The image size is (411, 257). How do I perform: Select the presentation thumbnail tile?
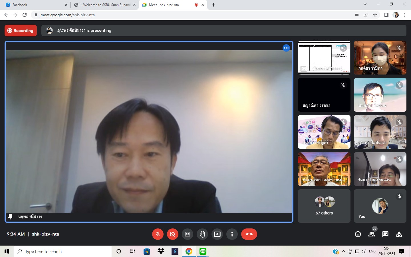[x=324, y=58]
